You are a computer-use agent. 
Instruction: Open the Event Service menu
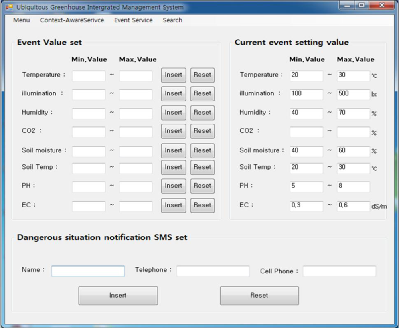pos(133,20)
